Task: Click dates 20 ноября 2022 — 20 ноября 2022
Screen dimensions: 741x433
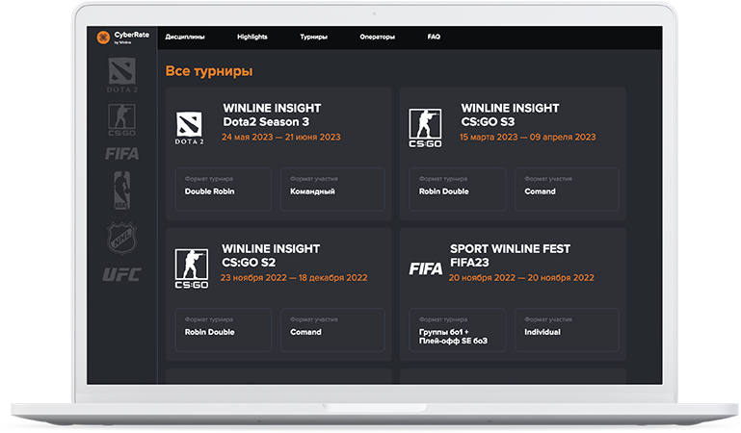Action: point(521,278)
